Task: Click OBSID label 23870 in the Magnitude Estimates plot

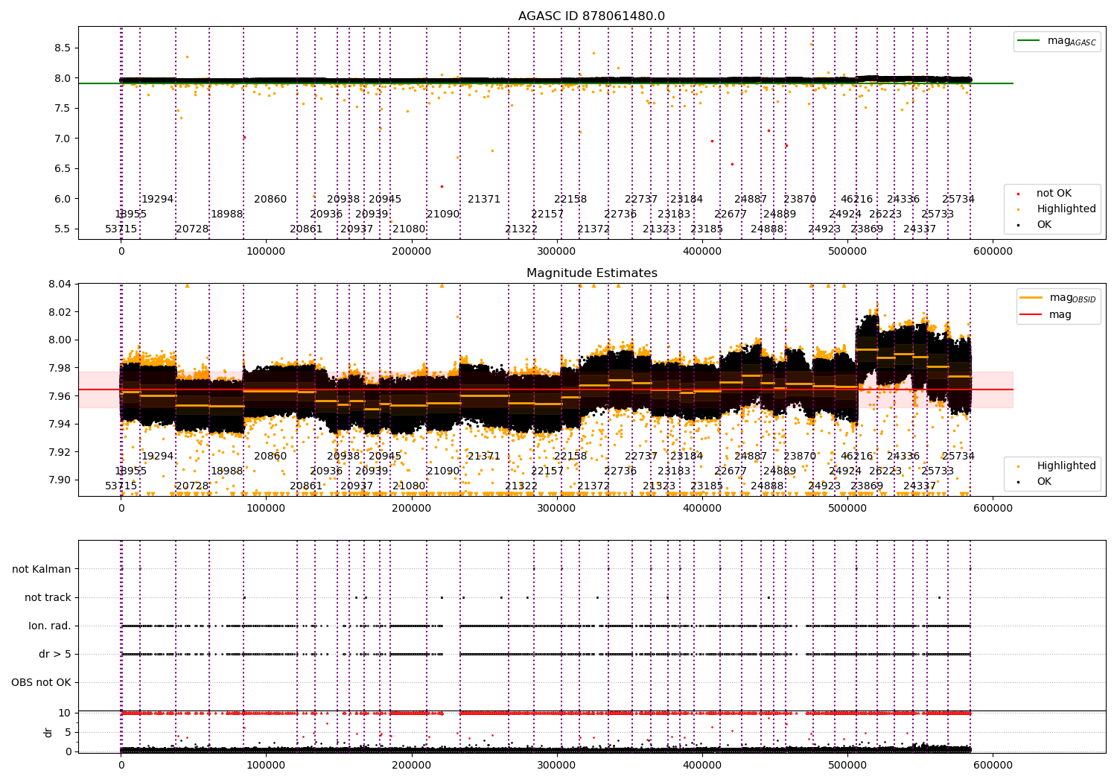Action: coord(800,457)
